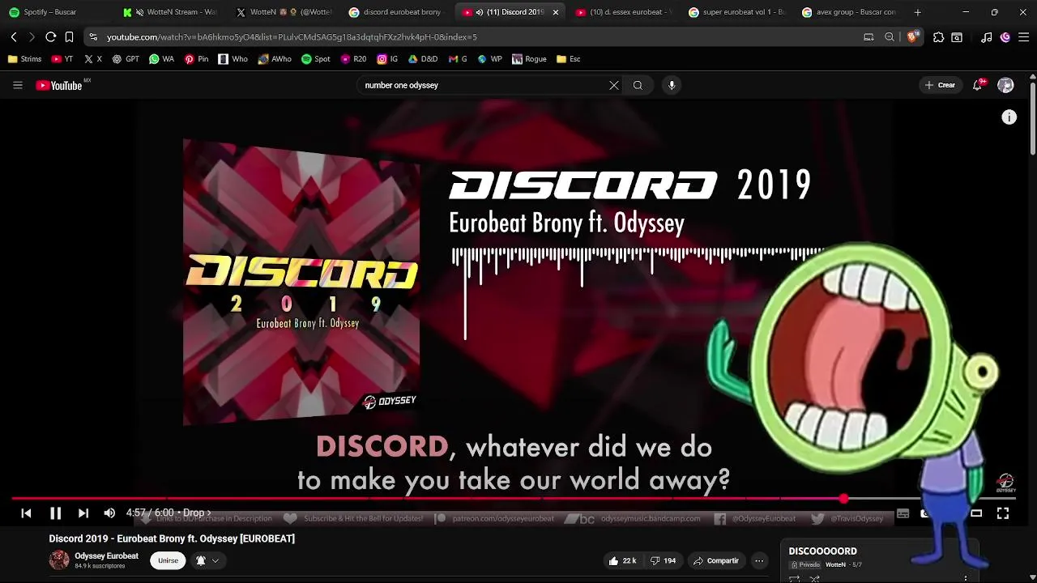Open the Drop chapter list
The width and height of the screenshot is (1037, 583).
click(197, 513)
